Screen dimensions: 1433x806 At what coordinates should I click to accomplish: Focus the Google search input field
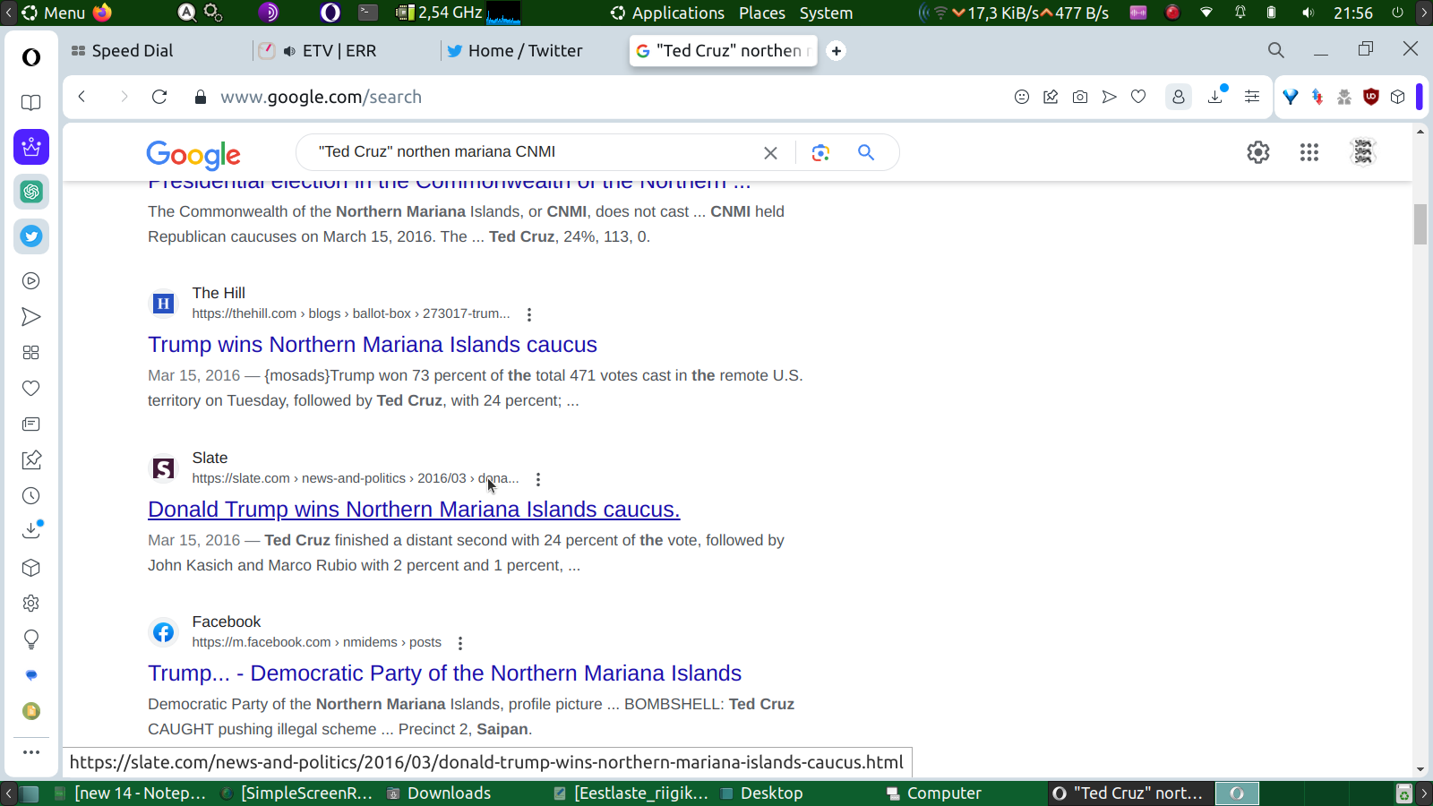[533, 152]
